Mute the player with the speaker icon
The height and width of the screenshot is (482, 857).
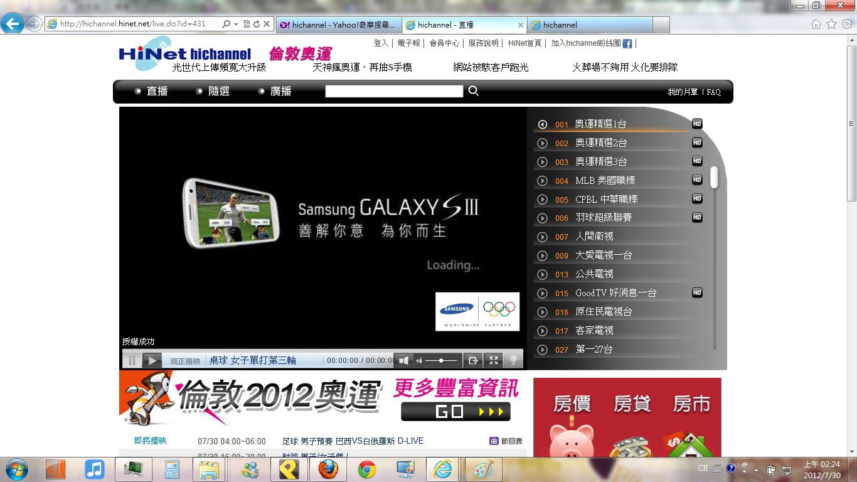(x=403, y=360)
